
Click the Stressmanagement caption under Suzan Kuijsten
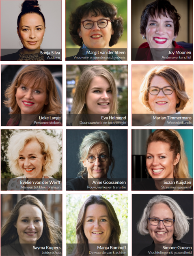(176, 187)
